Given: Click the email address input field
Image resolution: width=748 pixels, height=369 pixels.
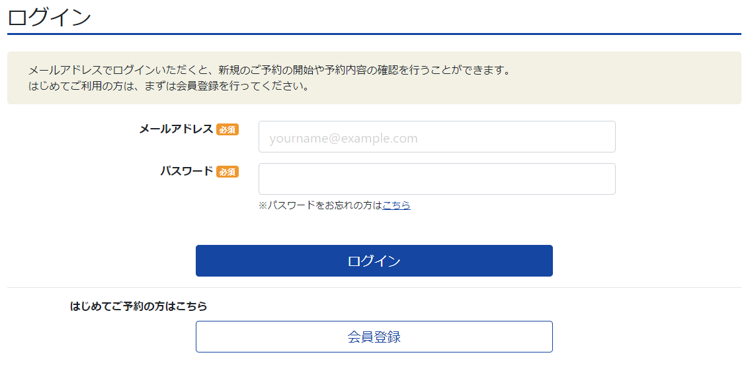Looking at the screenshot, I should [x=436, y=137].
